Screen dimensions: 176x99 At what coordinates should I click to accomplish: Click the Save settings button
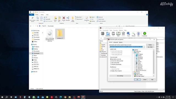[x=120, y=76]
